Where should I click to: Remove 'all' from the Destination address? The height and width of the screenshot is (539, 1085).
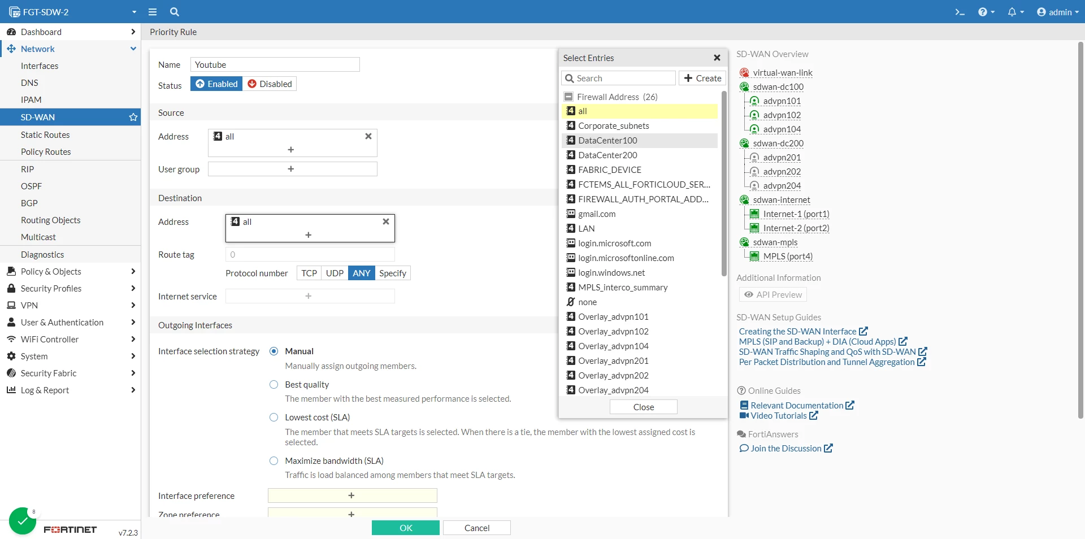click(x=386, y=221)
